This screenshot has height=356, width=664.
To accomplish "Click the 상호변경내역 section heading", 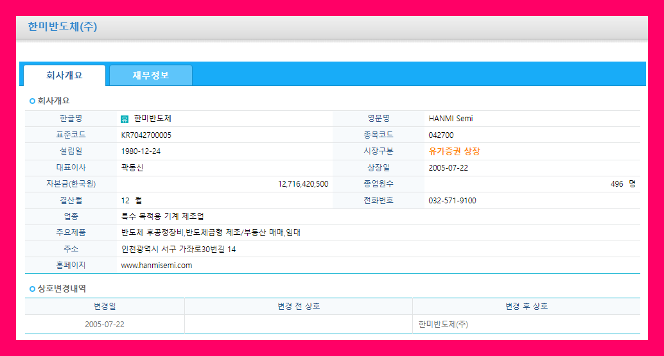I will pyautogui.click(x=62, y=289).
